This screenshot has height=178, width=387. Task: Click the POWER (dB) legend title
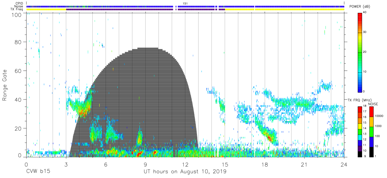[x=360, y=7]
